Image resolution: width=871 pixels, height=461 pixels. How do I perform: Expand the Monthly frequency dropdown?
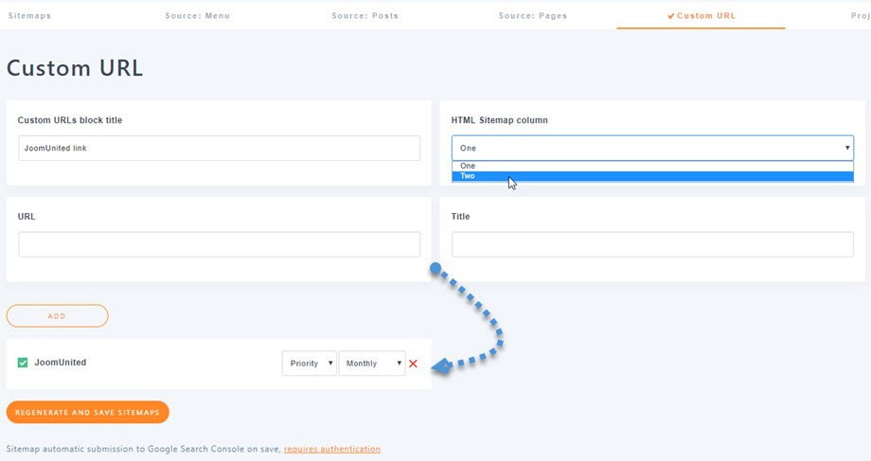pos(371,363)
